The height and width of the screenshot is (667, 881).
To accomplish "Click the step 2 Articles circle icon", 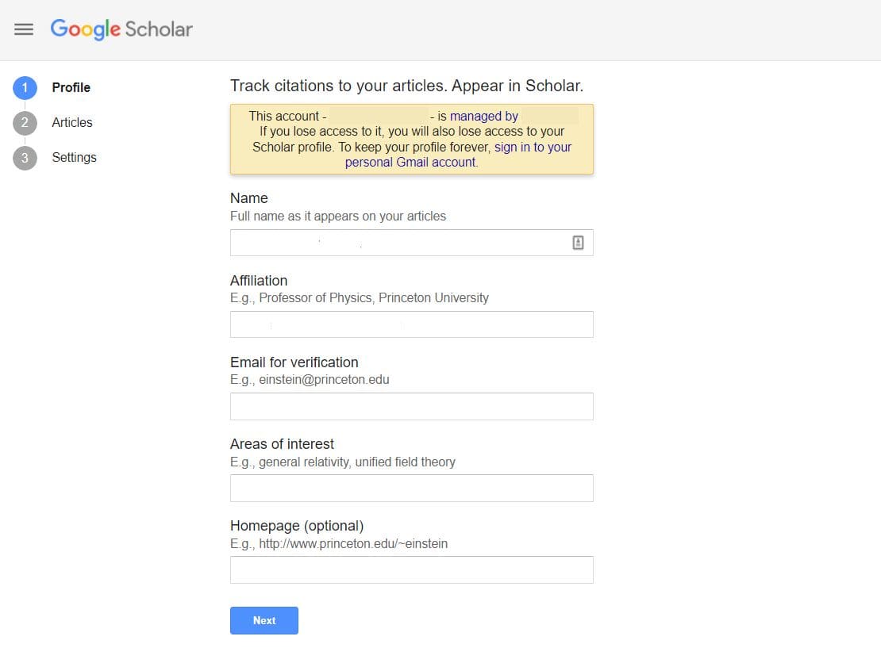I will click(25, 122).
